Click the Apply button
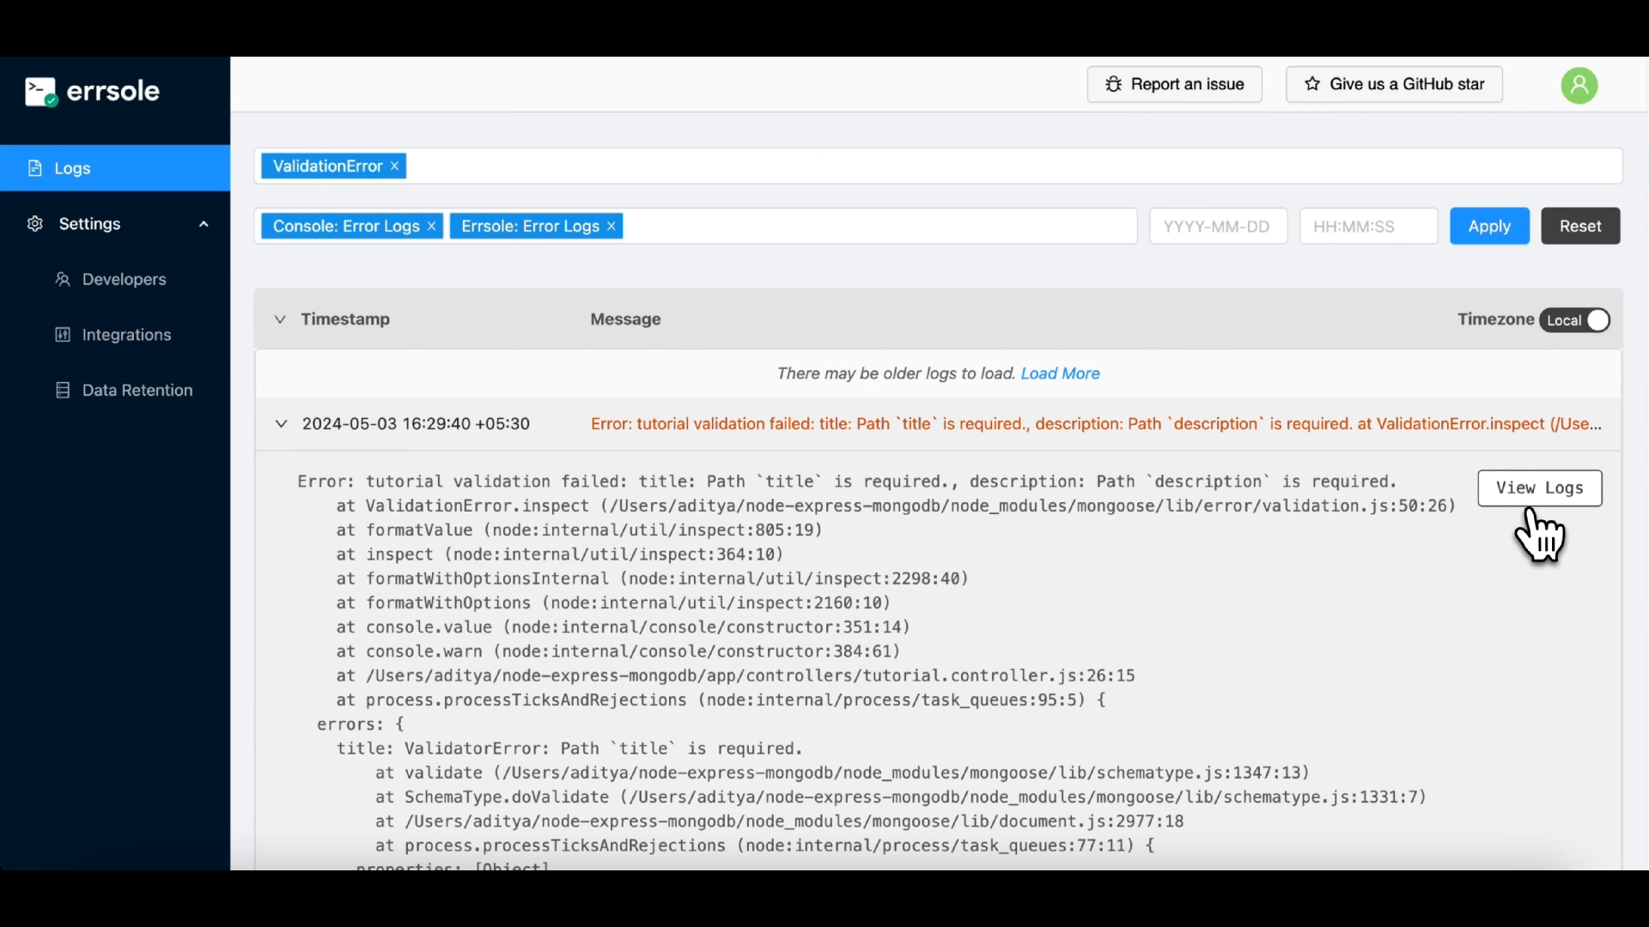1649x927 pixels. pyautogui.click(x=1488, y=226)
